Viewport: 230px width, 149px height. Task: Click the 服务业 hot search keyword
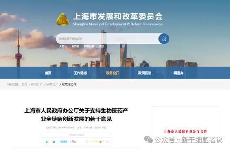click(x=75, y=46)
